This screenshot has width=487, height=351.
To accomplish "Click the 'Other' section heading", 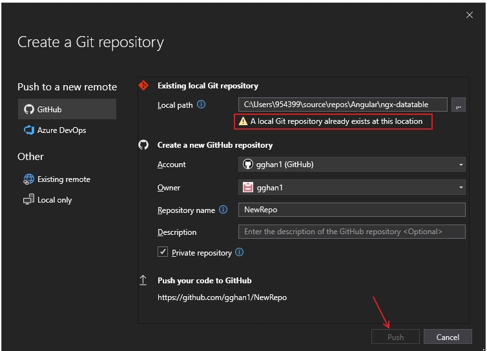I will (x=30, y=156).
